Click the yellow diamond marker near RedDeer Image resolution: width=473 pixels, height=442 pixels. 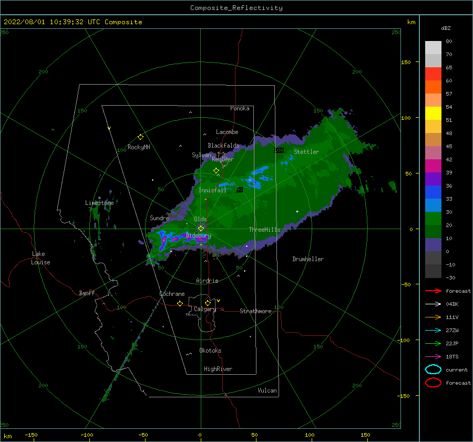point(216,171)
